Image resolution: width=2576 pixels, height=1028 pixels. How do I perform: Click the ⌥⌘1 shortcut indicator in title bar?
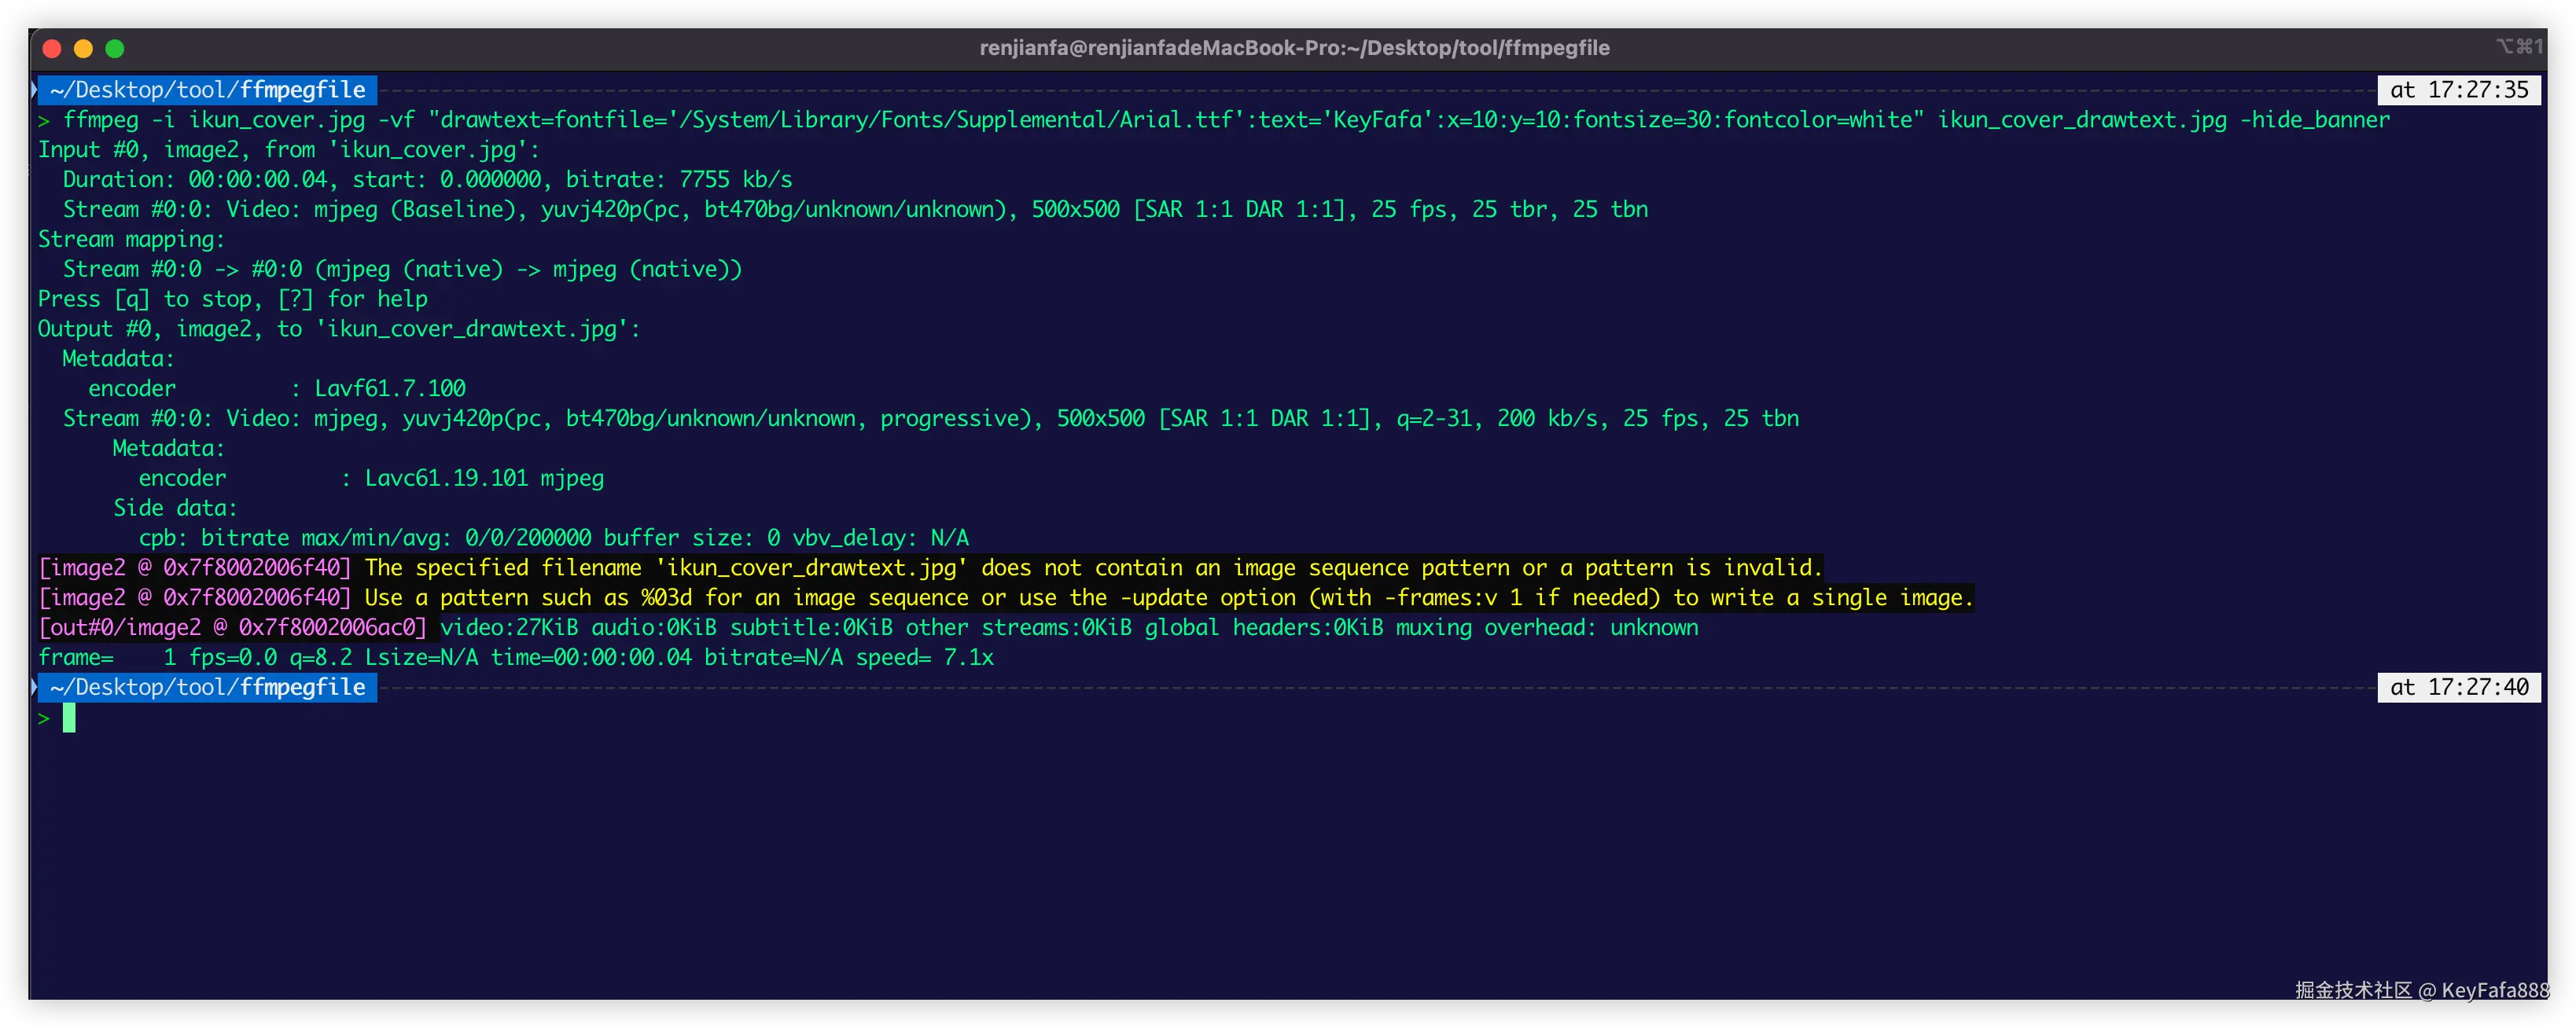(x=2518, y=46)
